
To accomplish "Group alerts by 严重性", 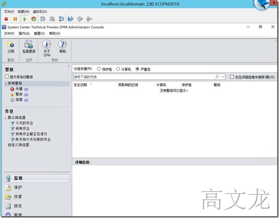I will pyautogui.click(x=137, y=69).
